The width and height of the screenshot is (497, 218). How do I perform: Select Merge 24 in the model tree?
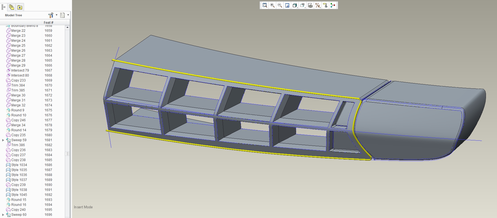[18, 41]
